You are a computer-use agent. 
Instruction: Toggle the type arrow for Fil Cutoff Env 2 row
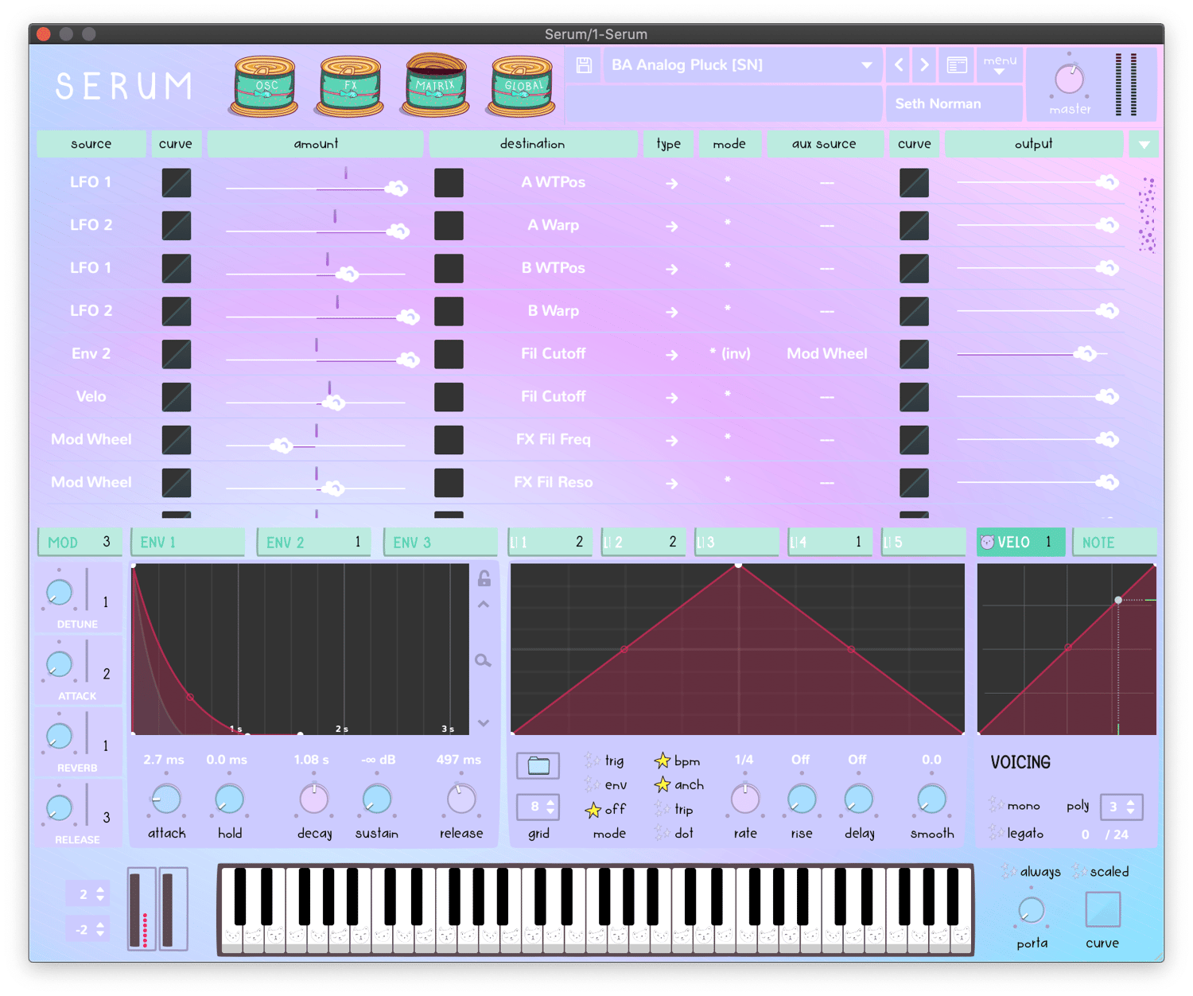tap(672, 356)
